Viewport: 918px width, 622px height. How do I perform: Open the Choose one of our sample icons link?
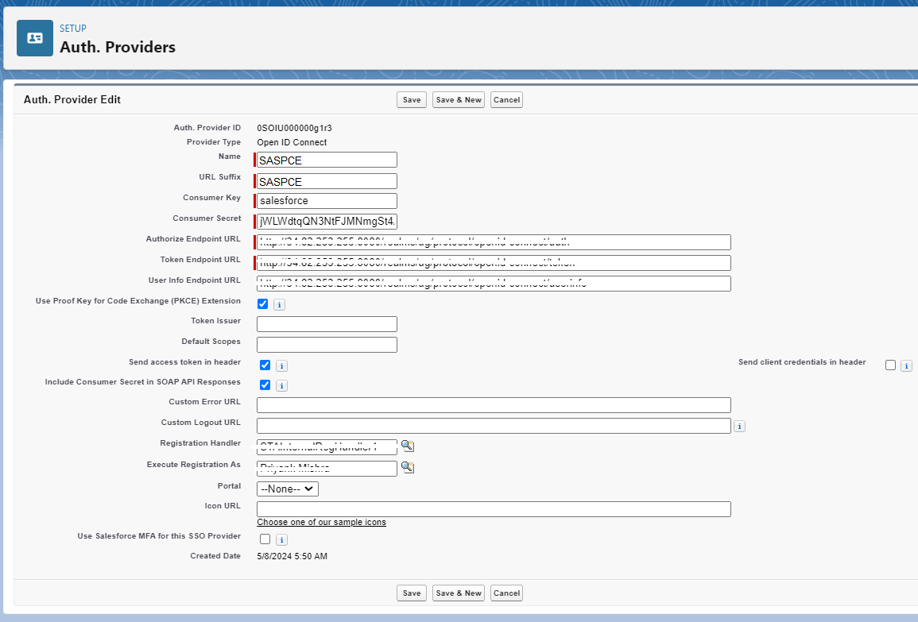(x=321, y=522)
